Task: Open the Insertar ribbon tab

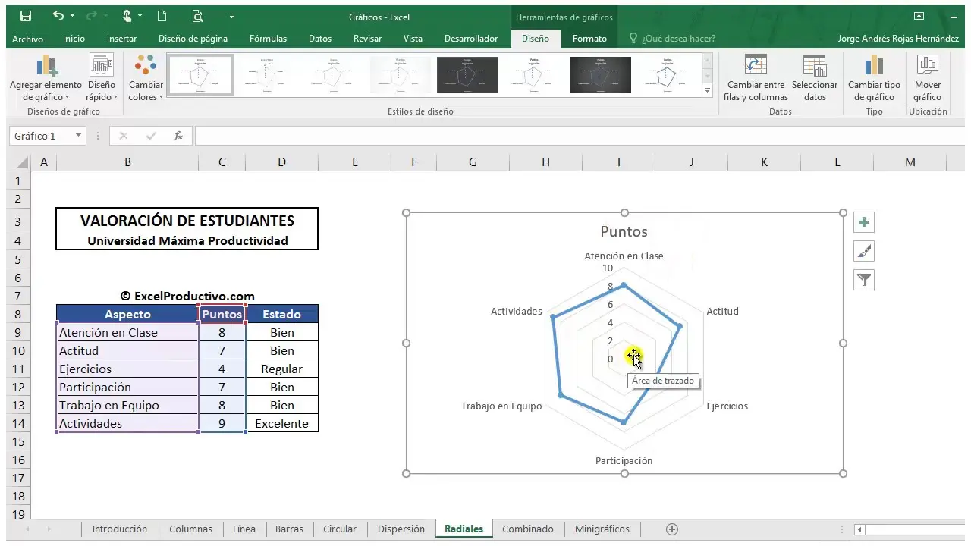Action: (x=121, y=39)
